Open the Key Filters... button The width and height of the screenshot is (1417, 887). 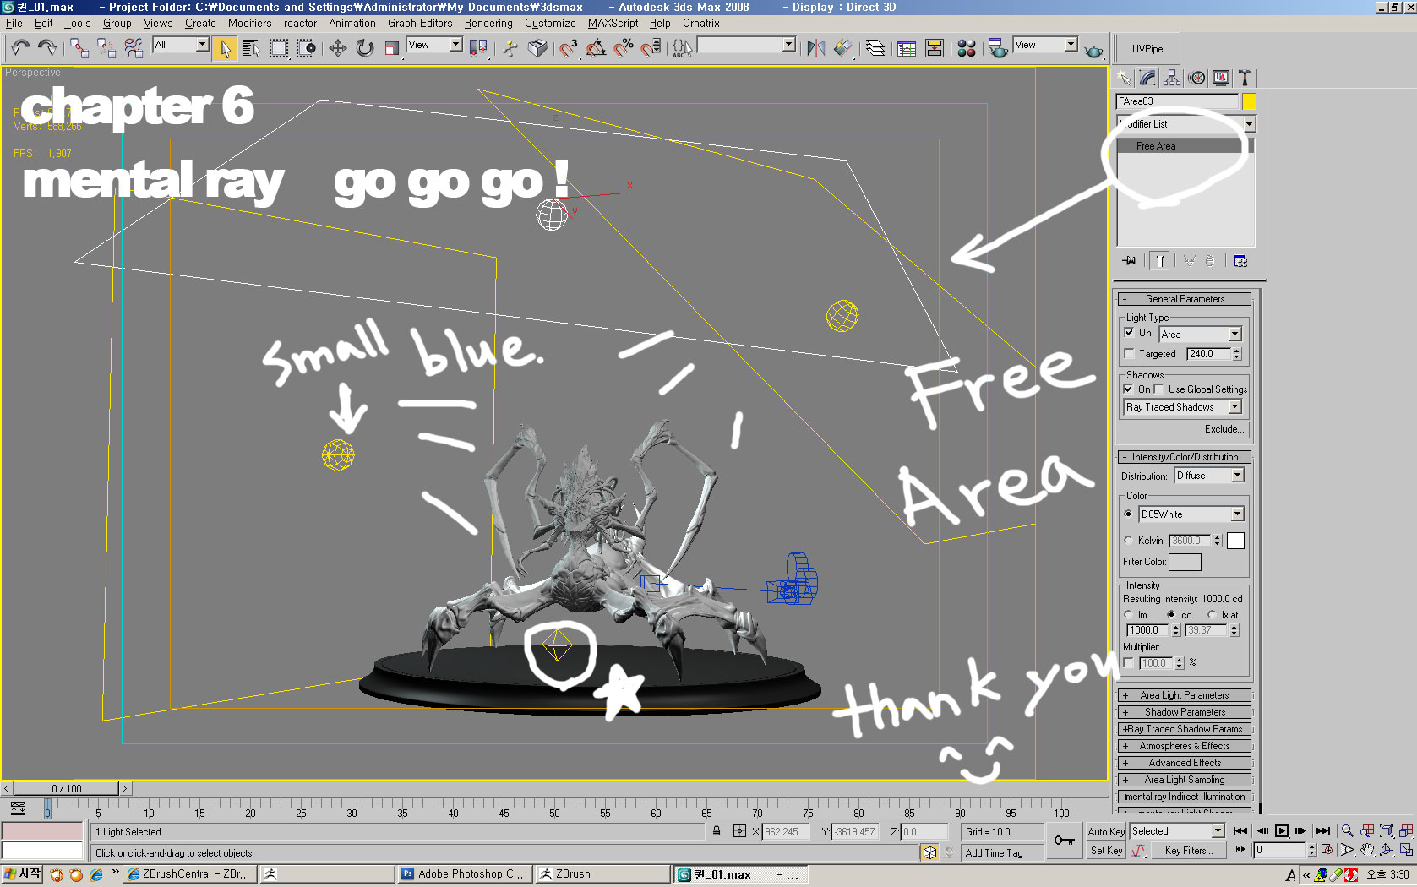(1189, 851)
